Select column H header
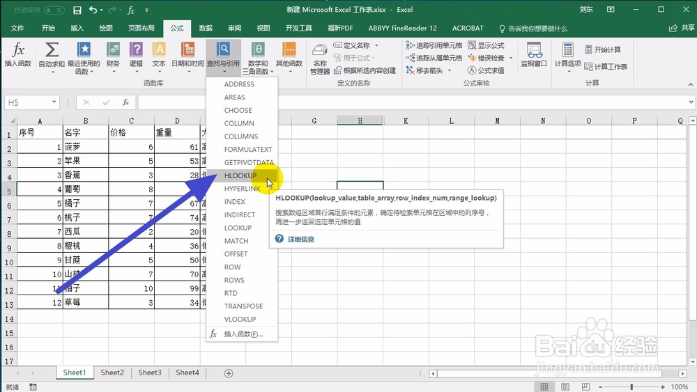The height and width of the screenshot is (392, 697). click(x=360, y=120)
